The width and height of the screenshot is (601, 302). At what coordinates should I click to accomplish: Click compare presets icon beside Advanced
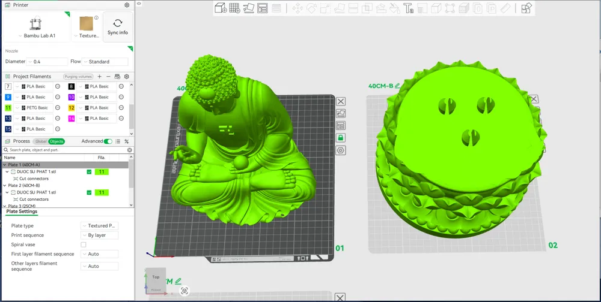[127, 141]
